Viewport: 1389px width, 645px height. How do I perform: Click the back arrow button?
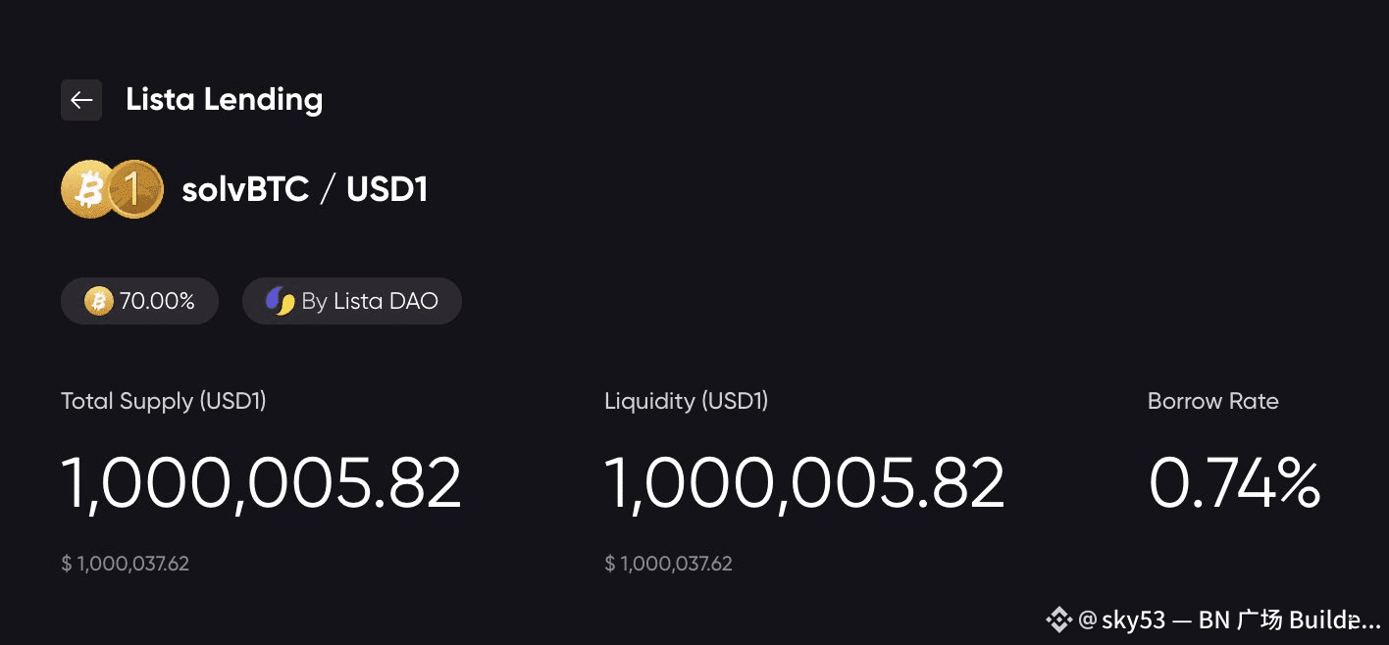81,100
